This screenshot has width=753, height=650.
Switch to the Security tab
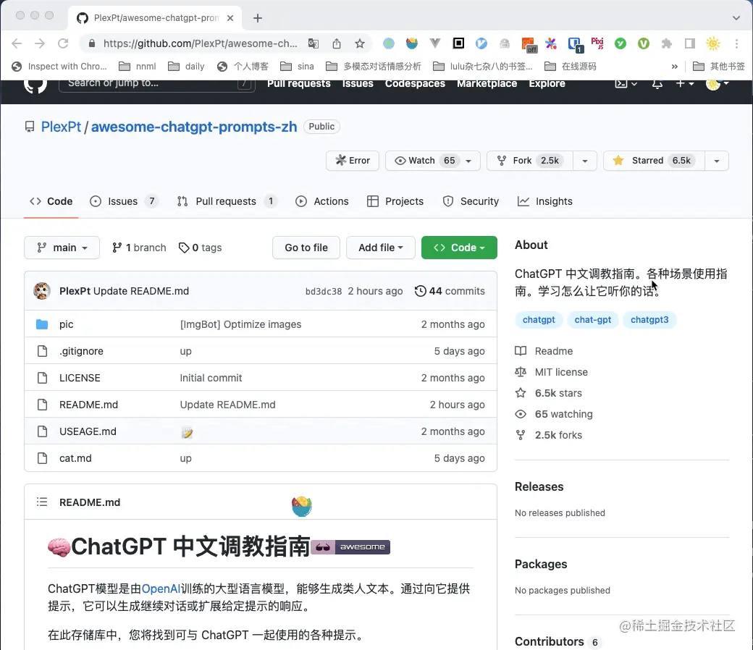471,201
